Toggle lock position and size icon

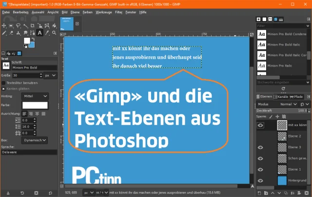click(277, 116)
